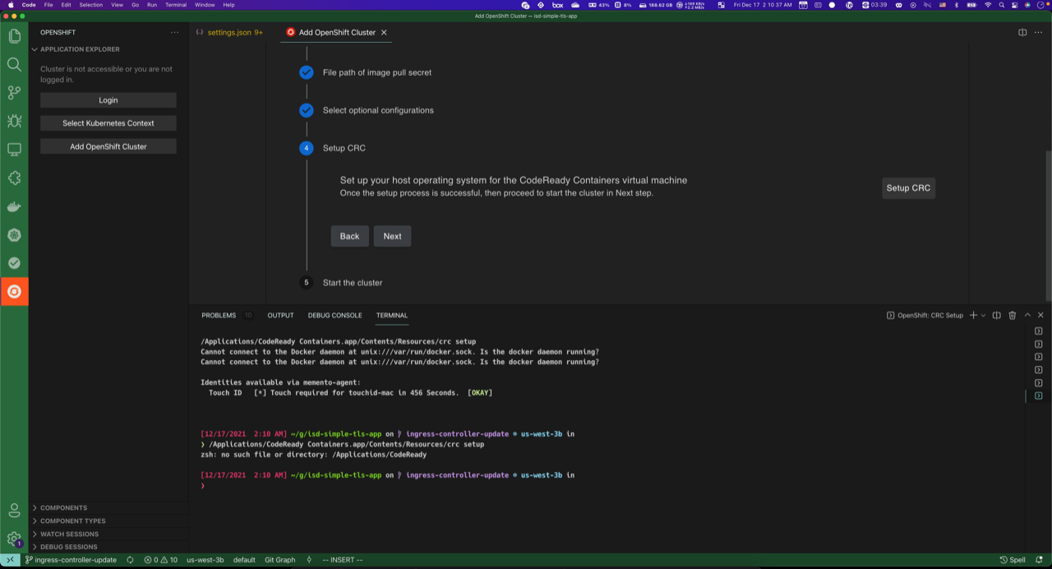Expand the Component Types section

point(108,521)
